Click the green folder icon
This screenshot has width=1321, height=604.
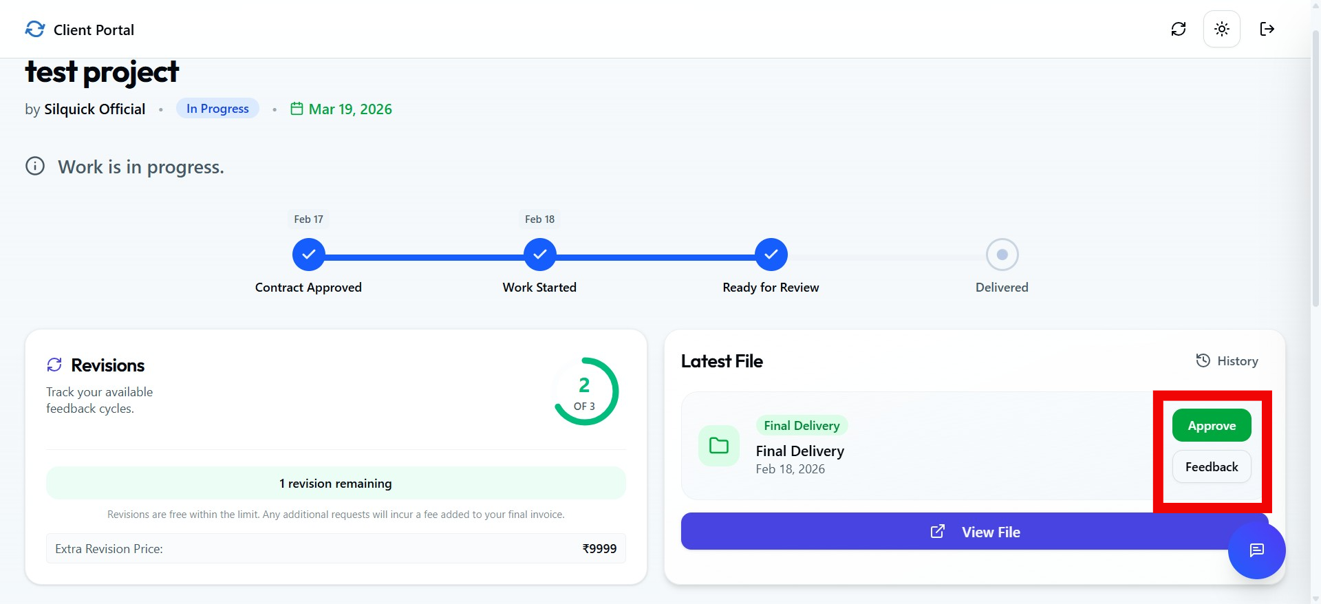(x=719, y=446)
